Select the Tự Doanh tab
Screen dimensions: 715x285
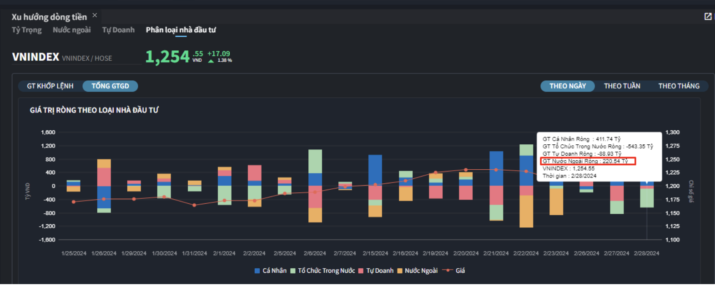pyautogui.click(x=118, y=30)
